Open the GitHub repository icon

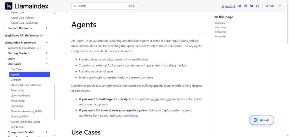point(258,6)
